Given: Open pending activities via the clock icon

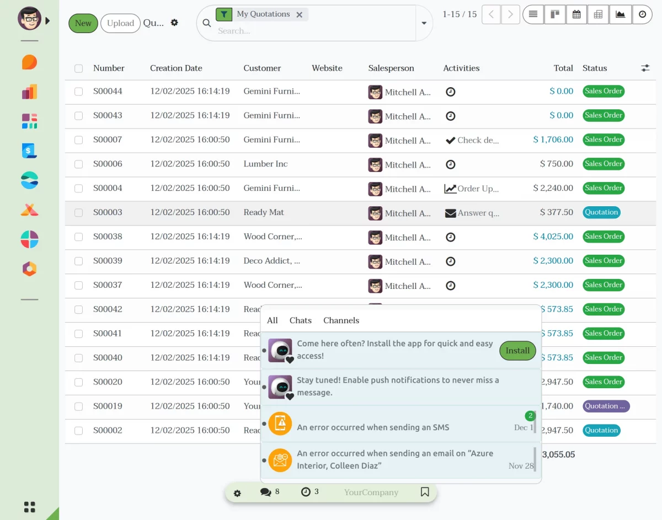Looking at the screenshot, I should (307, 491).
